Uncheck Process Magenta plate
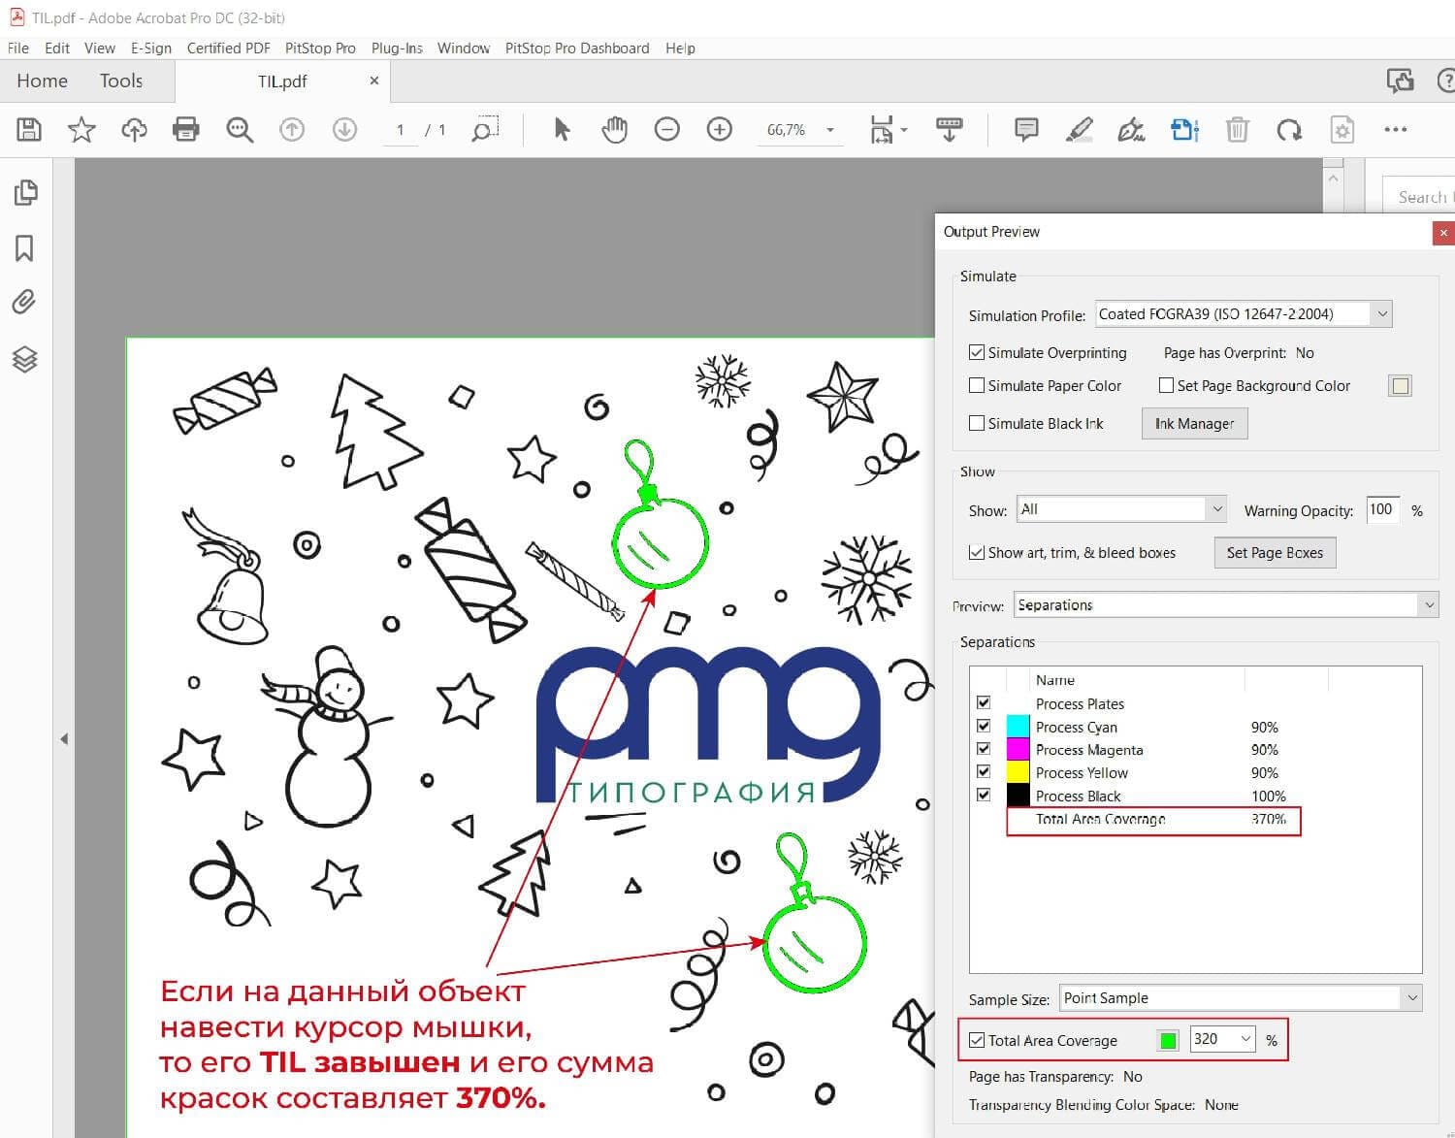 pos(984,749)
